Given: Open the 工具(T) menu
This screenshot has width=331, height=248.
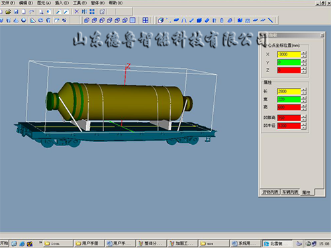Looking at the screenshot, I should (79, 3).
